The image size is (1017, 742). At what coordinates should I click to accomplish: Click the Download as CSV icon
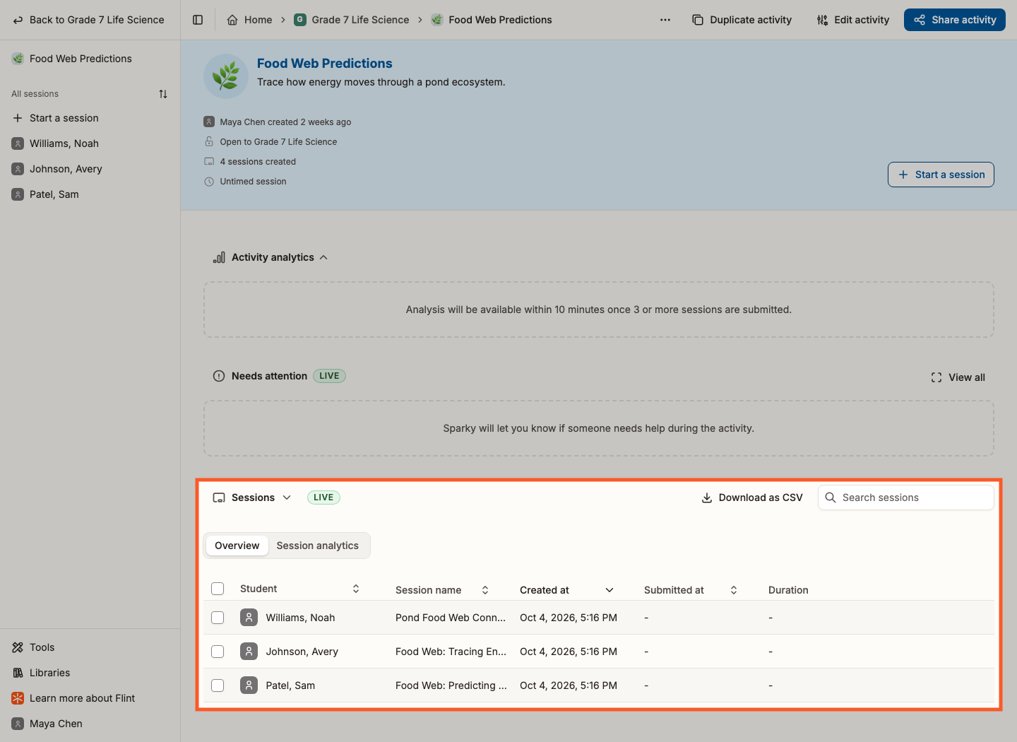707,497
